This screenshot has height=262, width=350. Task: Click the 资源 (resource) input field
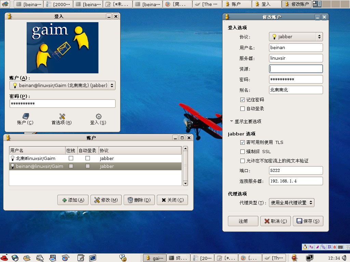tap(296, 69)
